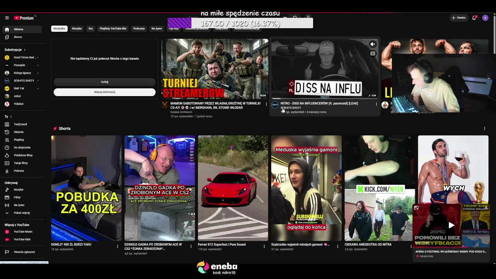496x279 pixels.
Task: Open options for Szybciutko wyjaśnił short
Action: (338, 246)
